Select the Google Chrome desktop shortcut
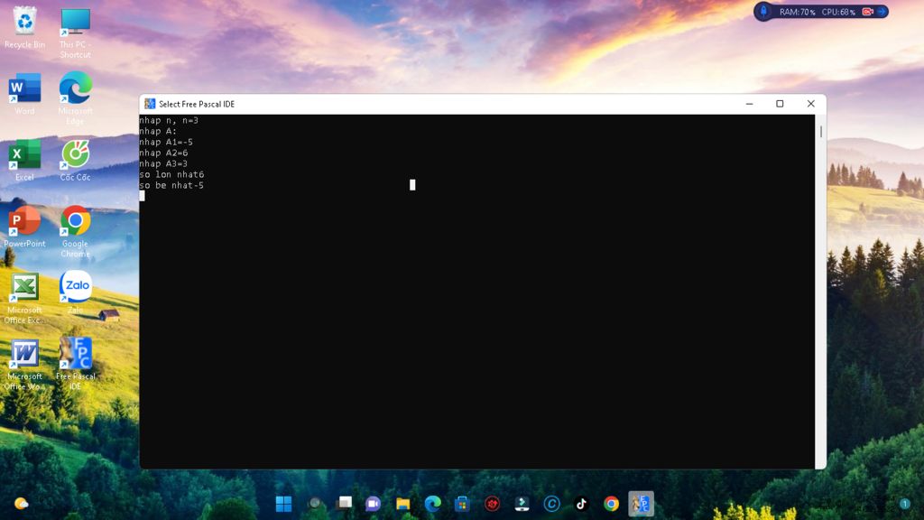924x520 pixels. click(x=75, y=231)
